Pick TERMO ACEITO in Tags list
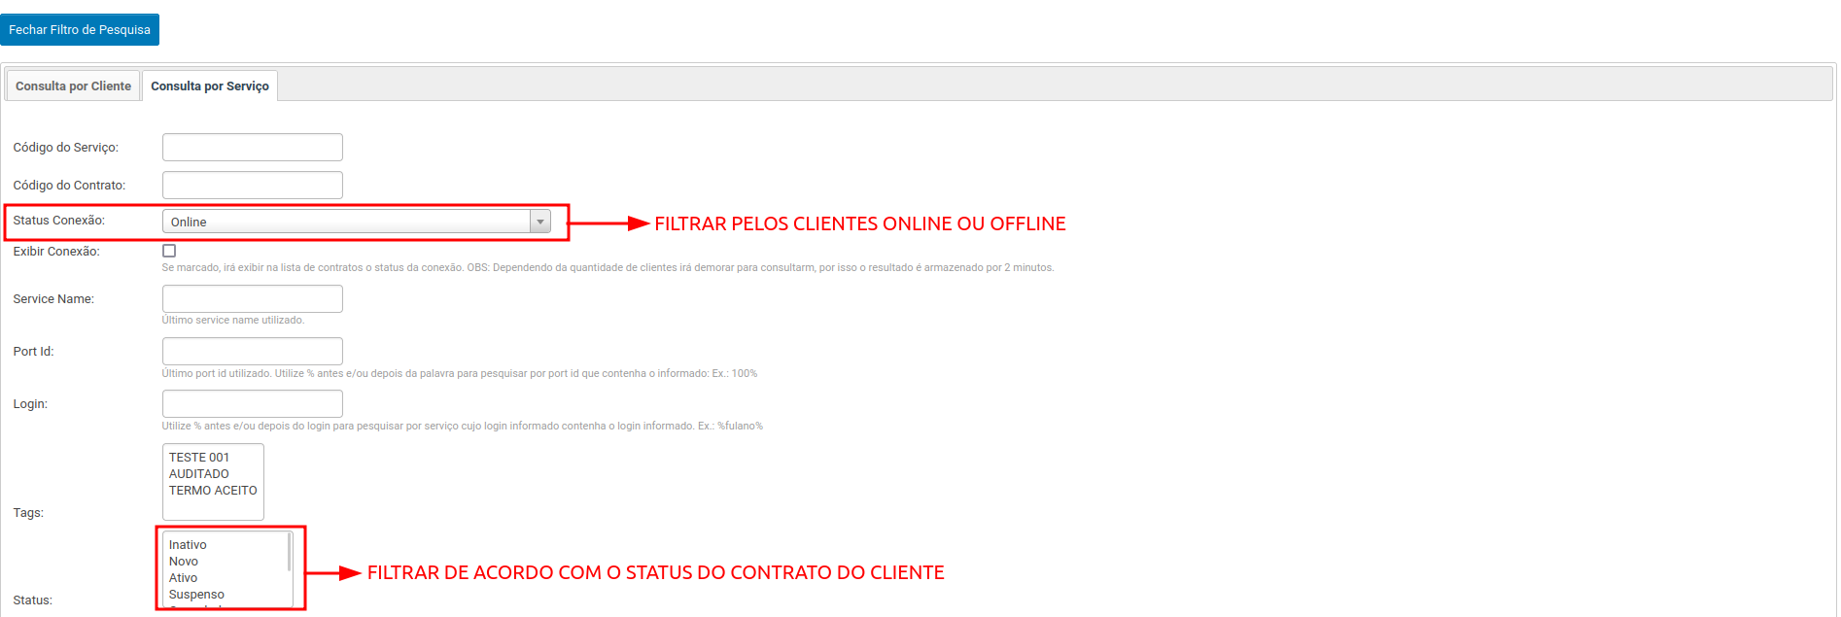Viewport: 1841px width, 617px height. pos(213,491)
